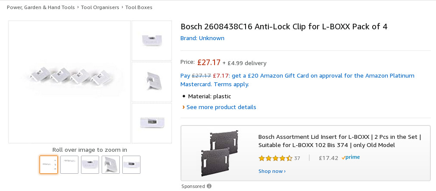The width and height of the screenshot is (436, 191).
Task: Click the Prime badge on sponsored product
Action: pyautogui.click(x=351, y=158)
